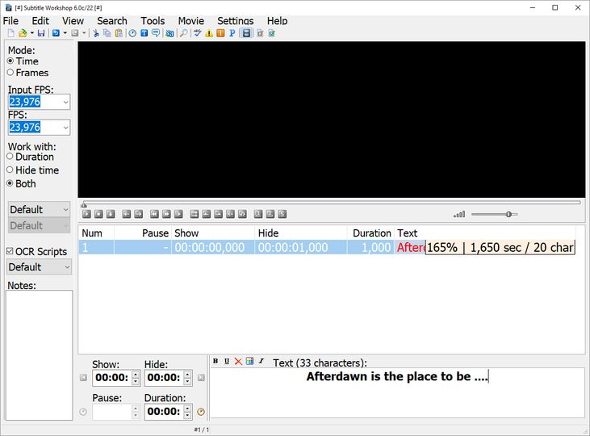Click the clock icon beside Duration field
Image resolution: width=590 pixels, height=436 pixels.
point(201,412)
